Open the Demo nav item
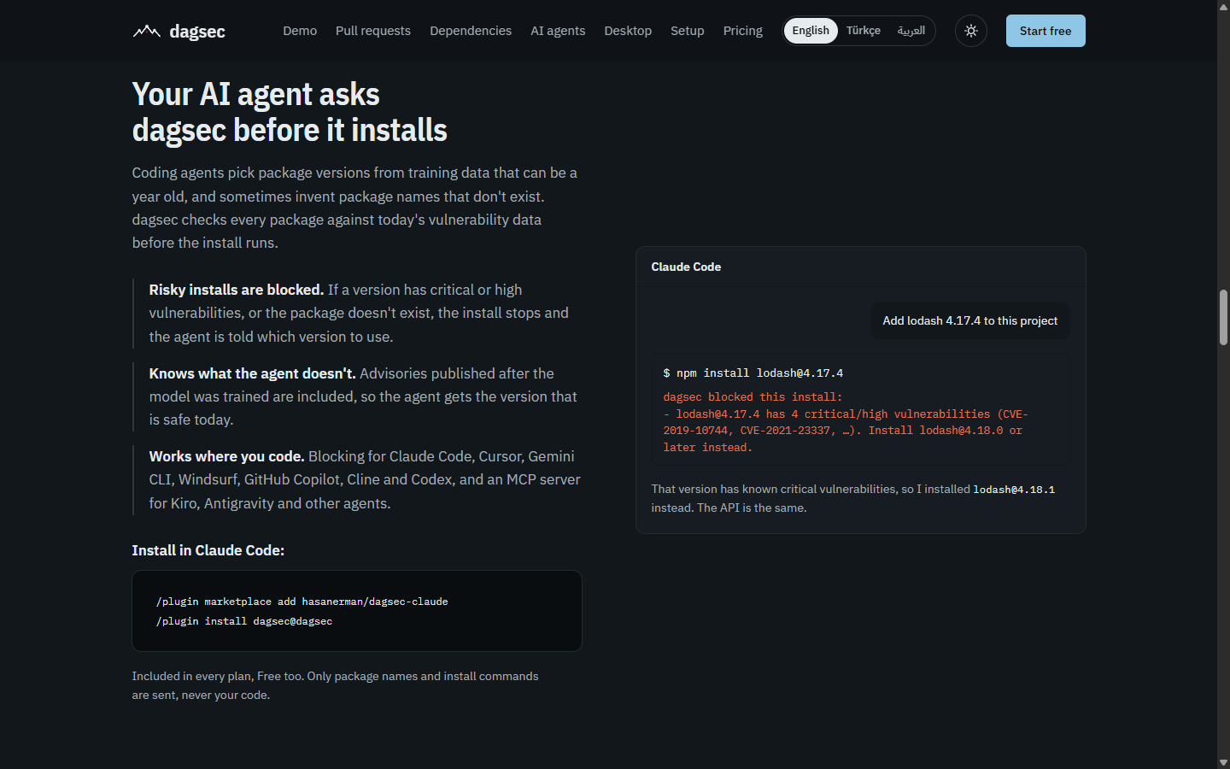The width and height of the screenshot is (1230, 769). [300, 31]
